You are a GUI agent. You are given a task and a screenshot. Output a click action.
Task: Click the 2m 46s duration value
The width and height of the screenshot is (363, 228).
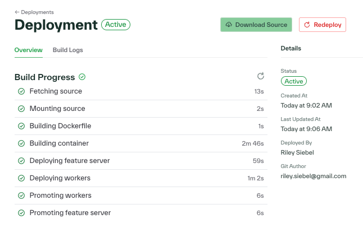point(253,143)
